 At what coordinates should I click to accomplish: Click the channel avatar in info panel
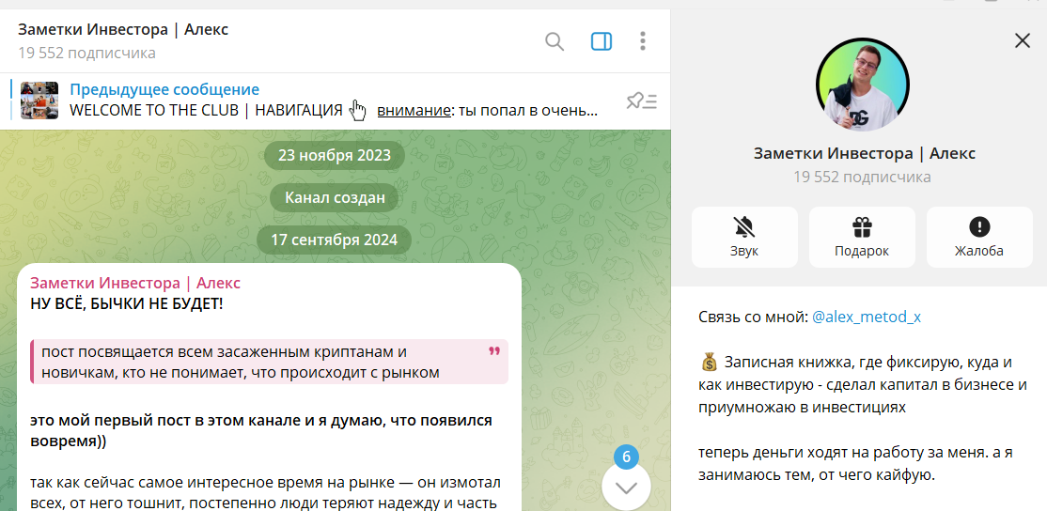[862, 85]
